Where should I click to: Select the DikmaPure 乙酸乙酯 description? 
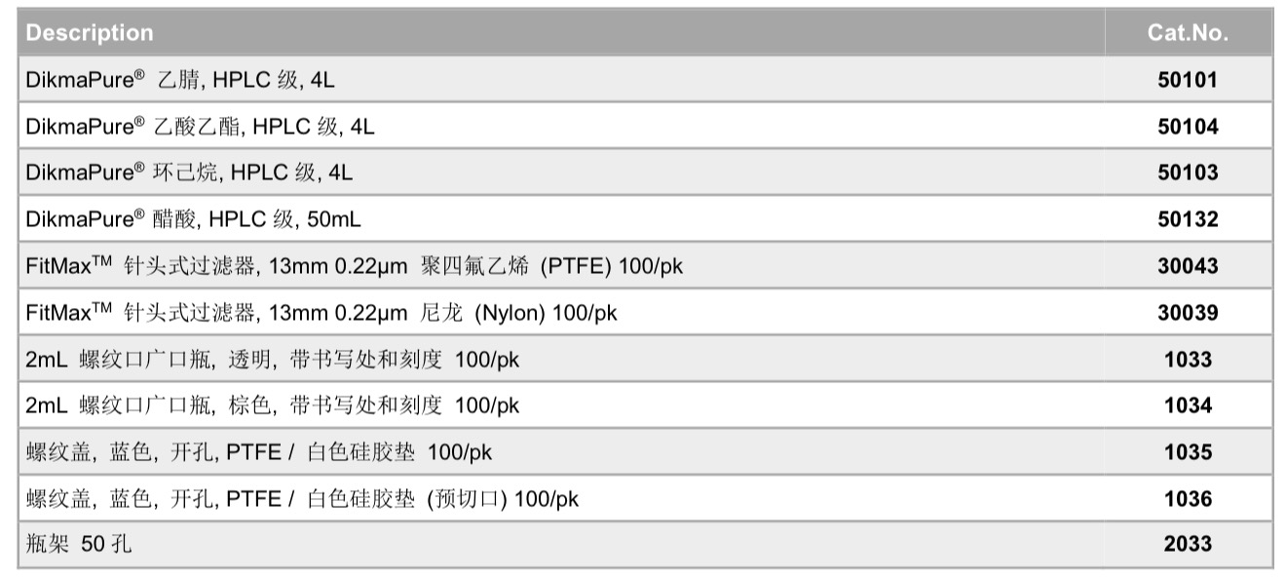click(x=200, y=127)
